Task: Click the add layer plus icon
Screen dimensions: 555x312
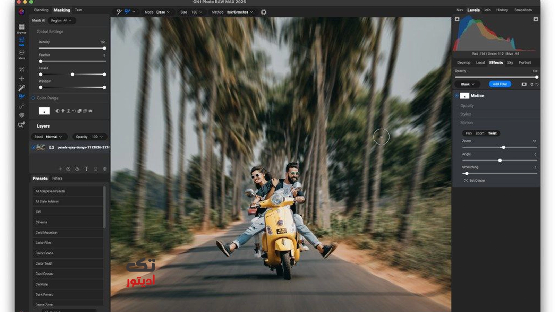Action: click(60, 169)
